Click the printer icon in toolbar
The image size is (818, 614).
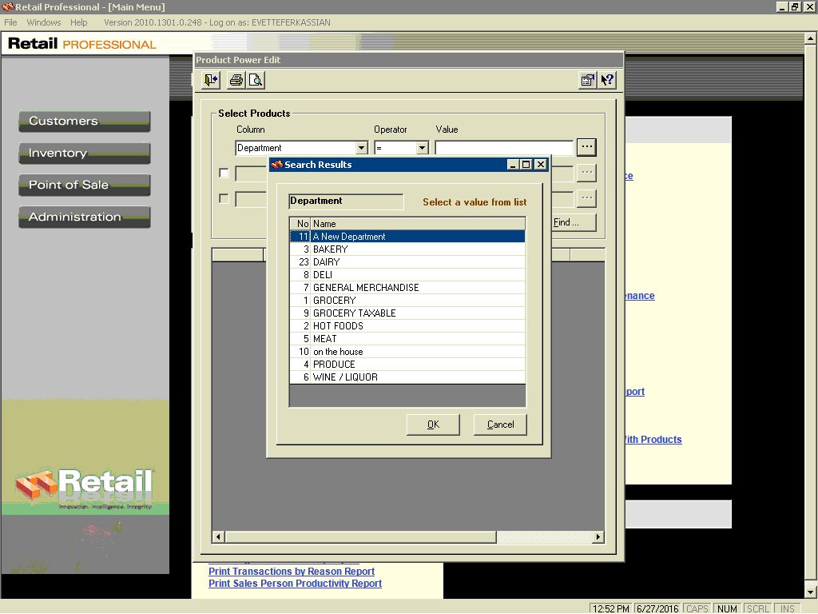pyautogui.click(x=236, y=80)
